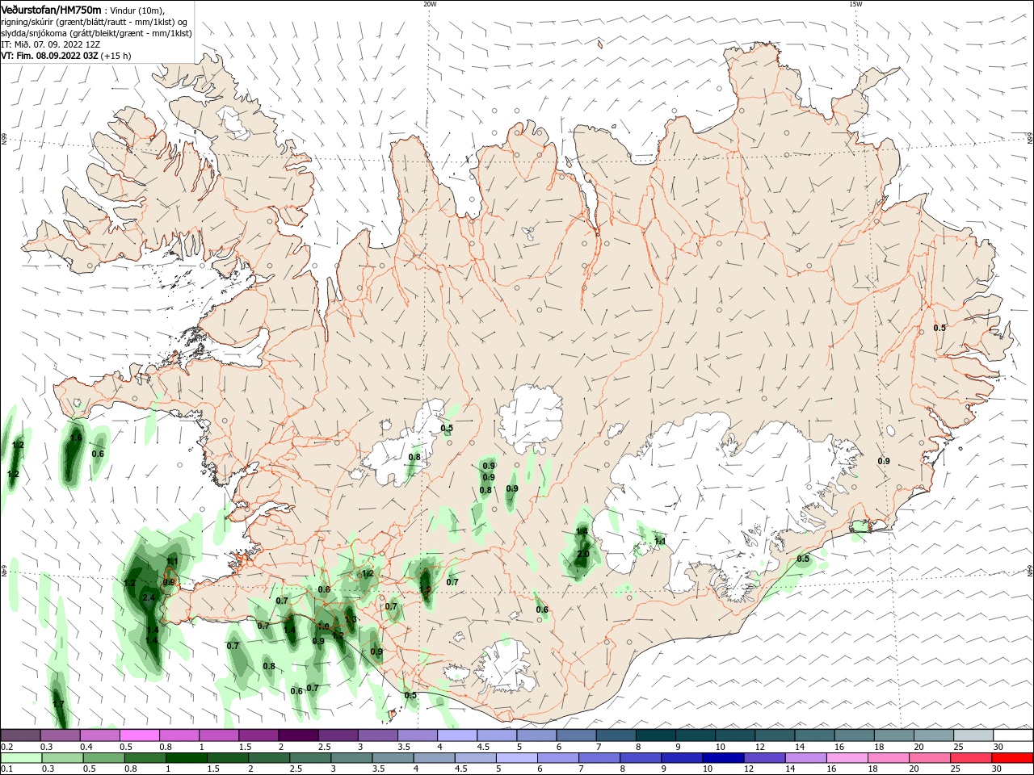Click the Veðurstofan/HM750m title text
This screenshot has height=775, width=1034.
pos(51,9)
